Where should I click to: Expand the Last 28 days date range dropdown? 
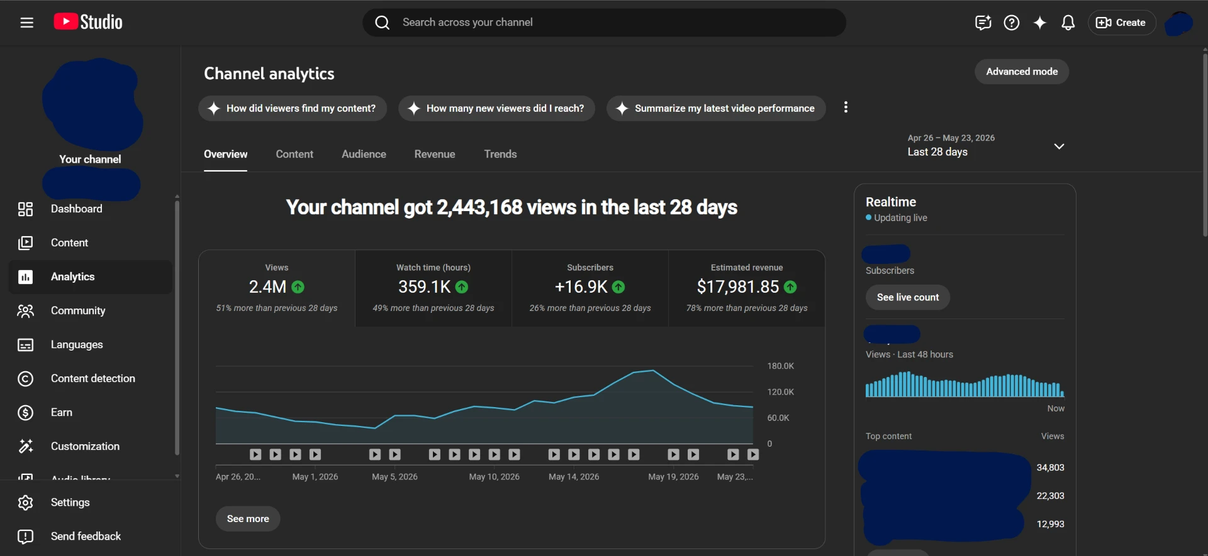(986, 146)
